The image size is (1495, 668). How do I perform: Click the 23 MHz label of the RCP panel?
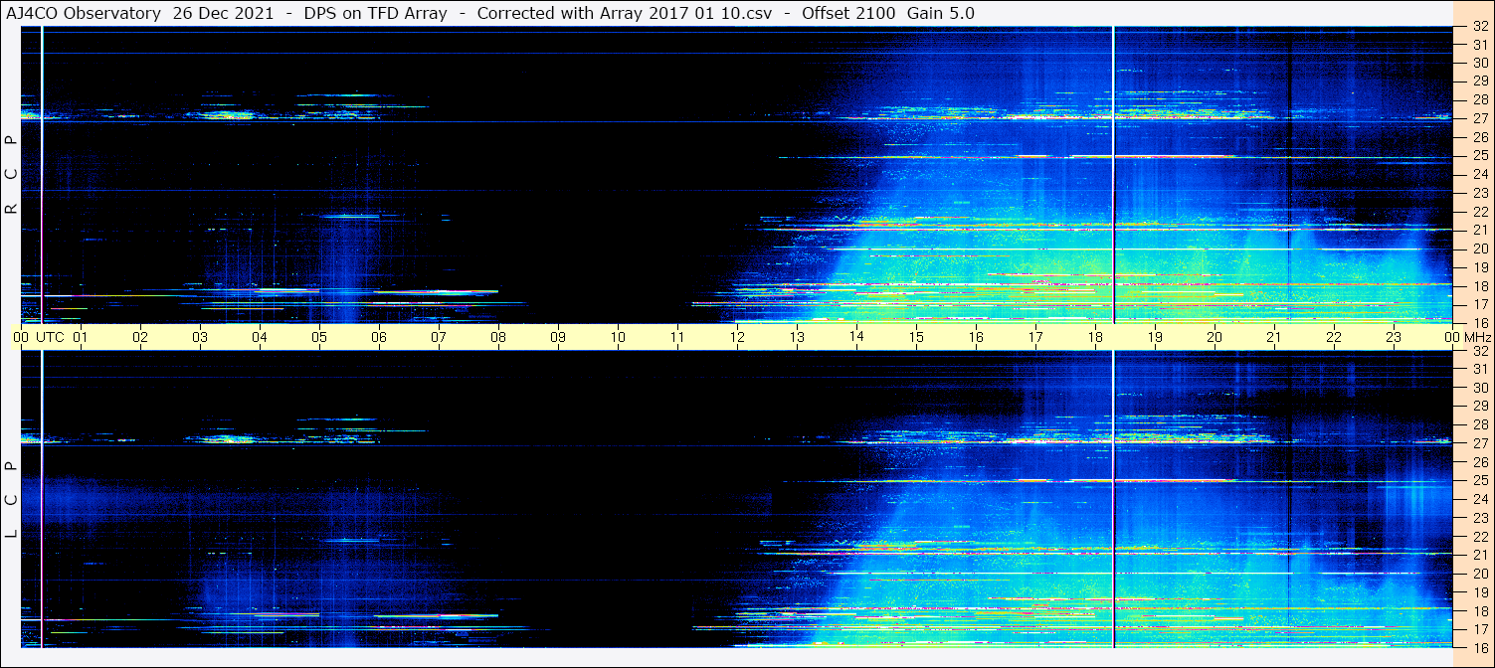click(1479, 193)
